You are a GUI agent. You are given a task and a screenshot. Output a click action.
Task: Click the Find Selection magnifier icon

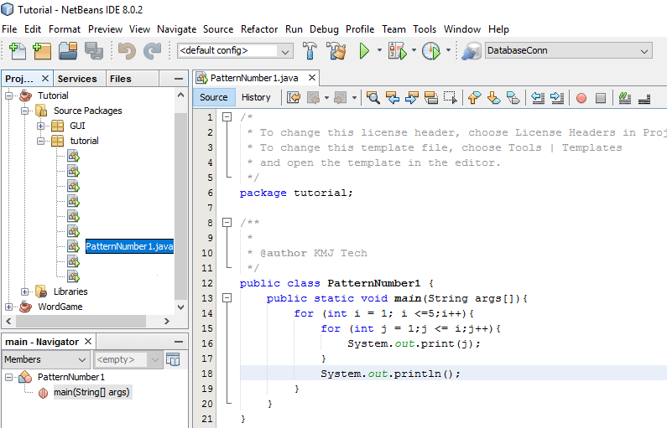click(x=373, y=98)
